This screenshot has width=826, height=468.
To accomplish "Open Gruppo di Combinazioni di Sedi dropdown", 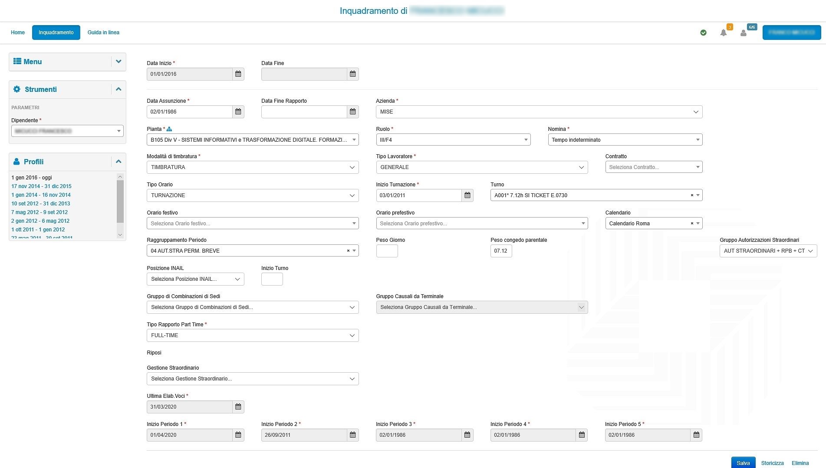I will coord(253,307).
